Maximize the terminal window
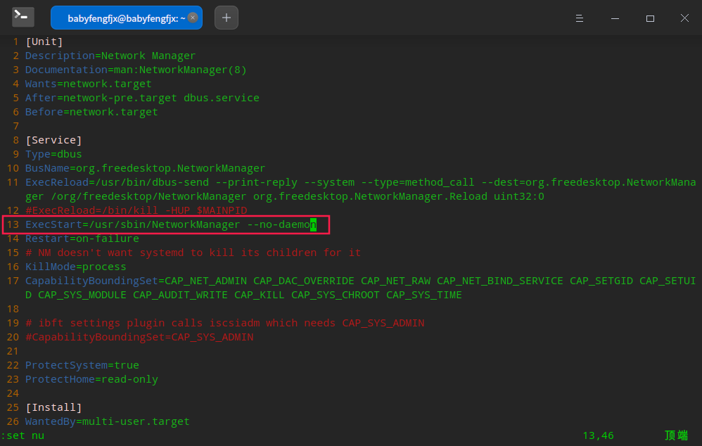 tap(650, 18)
